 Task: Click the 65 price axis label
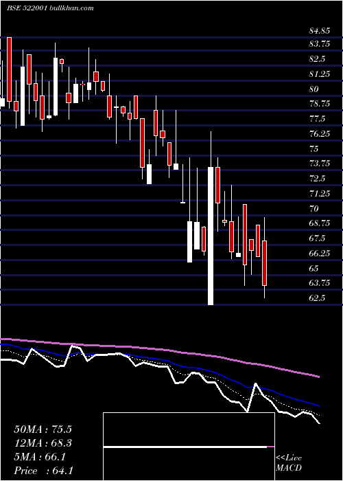pos(314,269)
